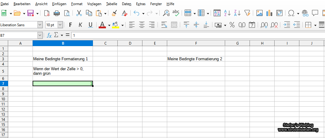Open the Datei menu

tap(5, 4)
